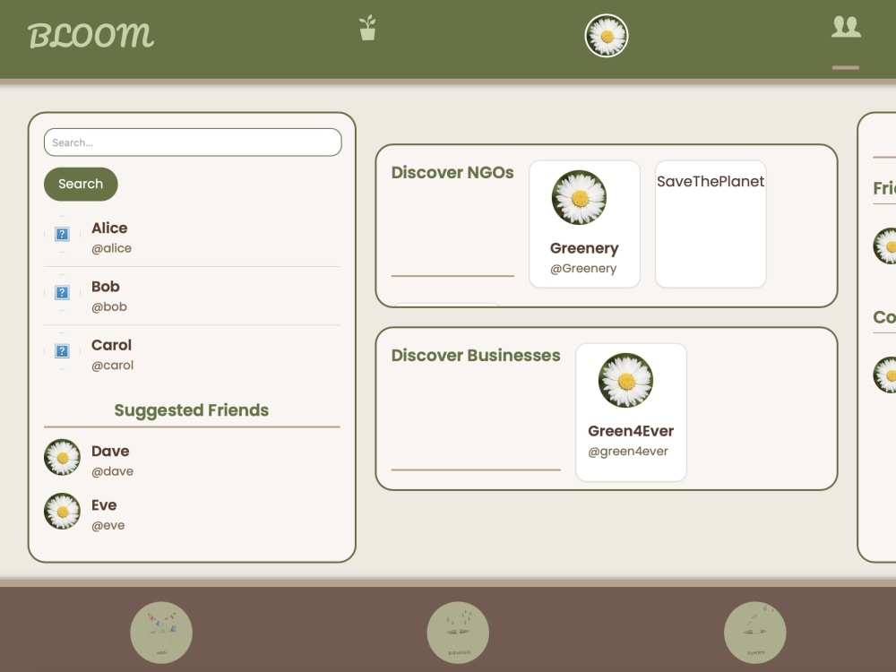Select the @carol username
This screenshot has width=896, height=672.
click(x=113, y=366)
